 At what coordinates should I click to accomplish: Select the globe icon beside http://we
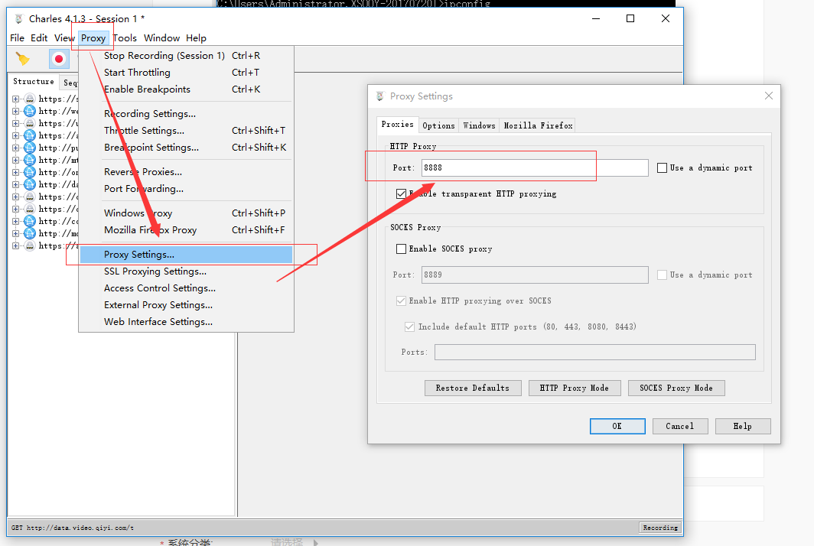click(30, 111)
